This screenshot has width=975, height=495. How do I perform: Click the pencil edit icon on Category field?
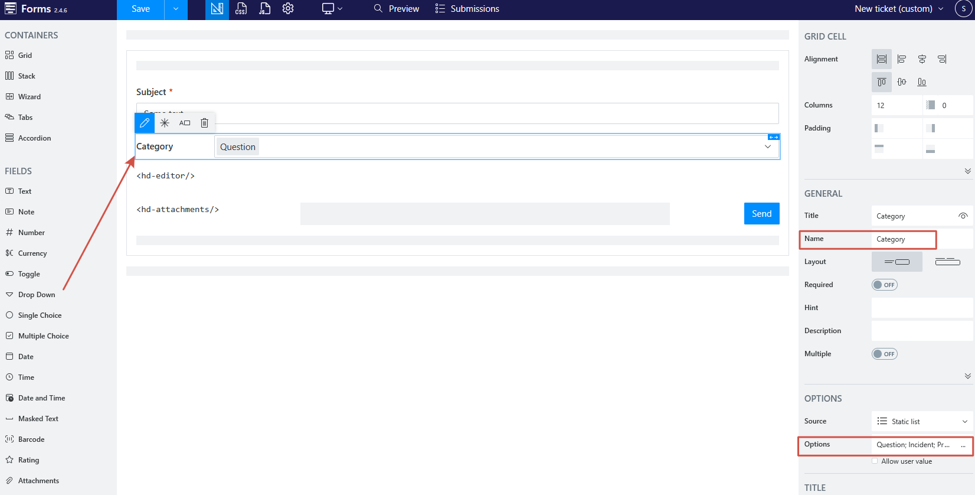click(x=145, y=123)
